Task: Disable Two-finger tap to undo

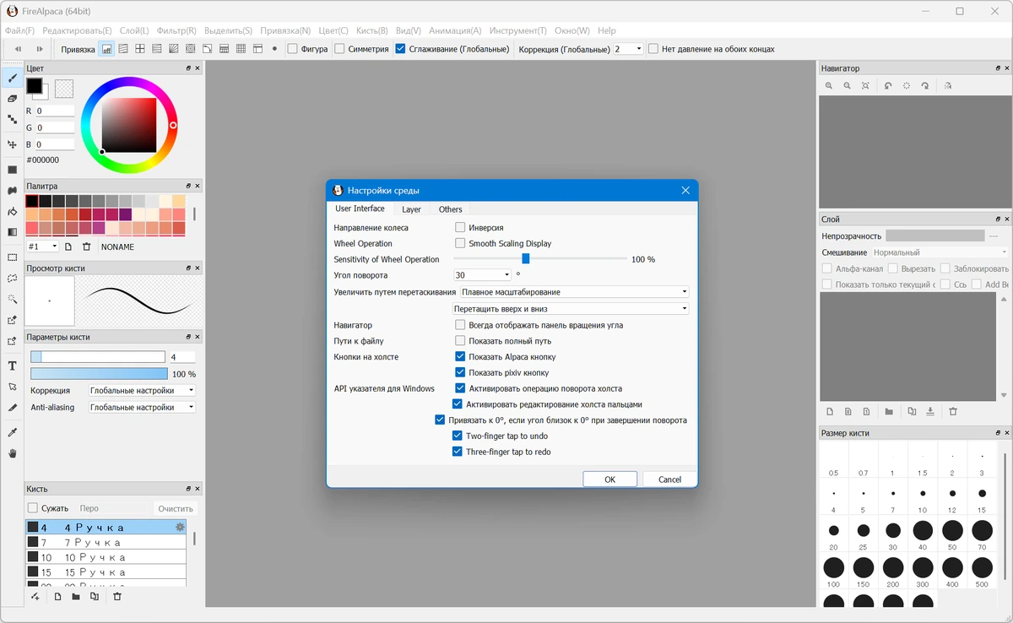Action: click(x=458, y=436)
